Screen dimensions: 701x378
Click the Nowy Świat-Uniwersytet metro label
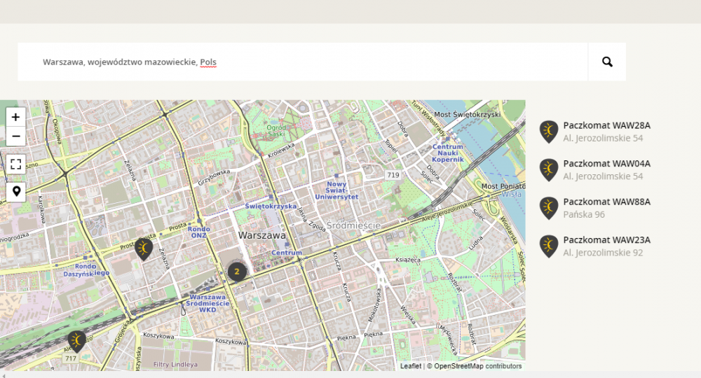tap(336, 190)
